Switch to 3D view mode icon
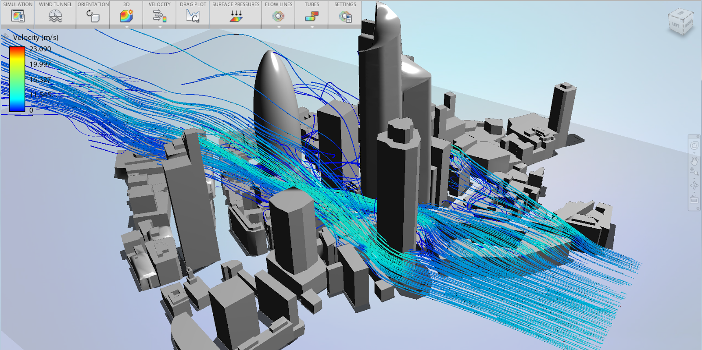Image resolution: width=702 pixels, height=350 pixels. (x=126, y=17)
